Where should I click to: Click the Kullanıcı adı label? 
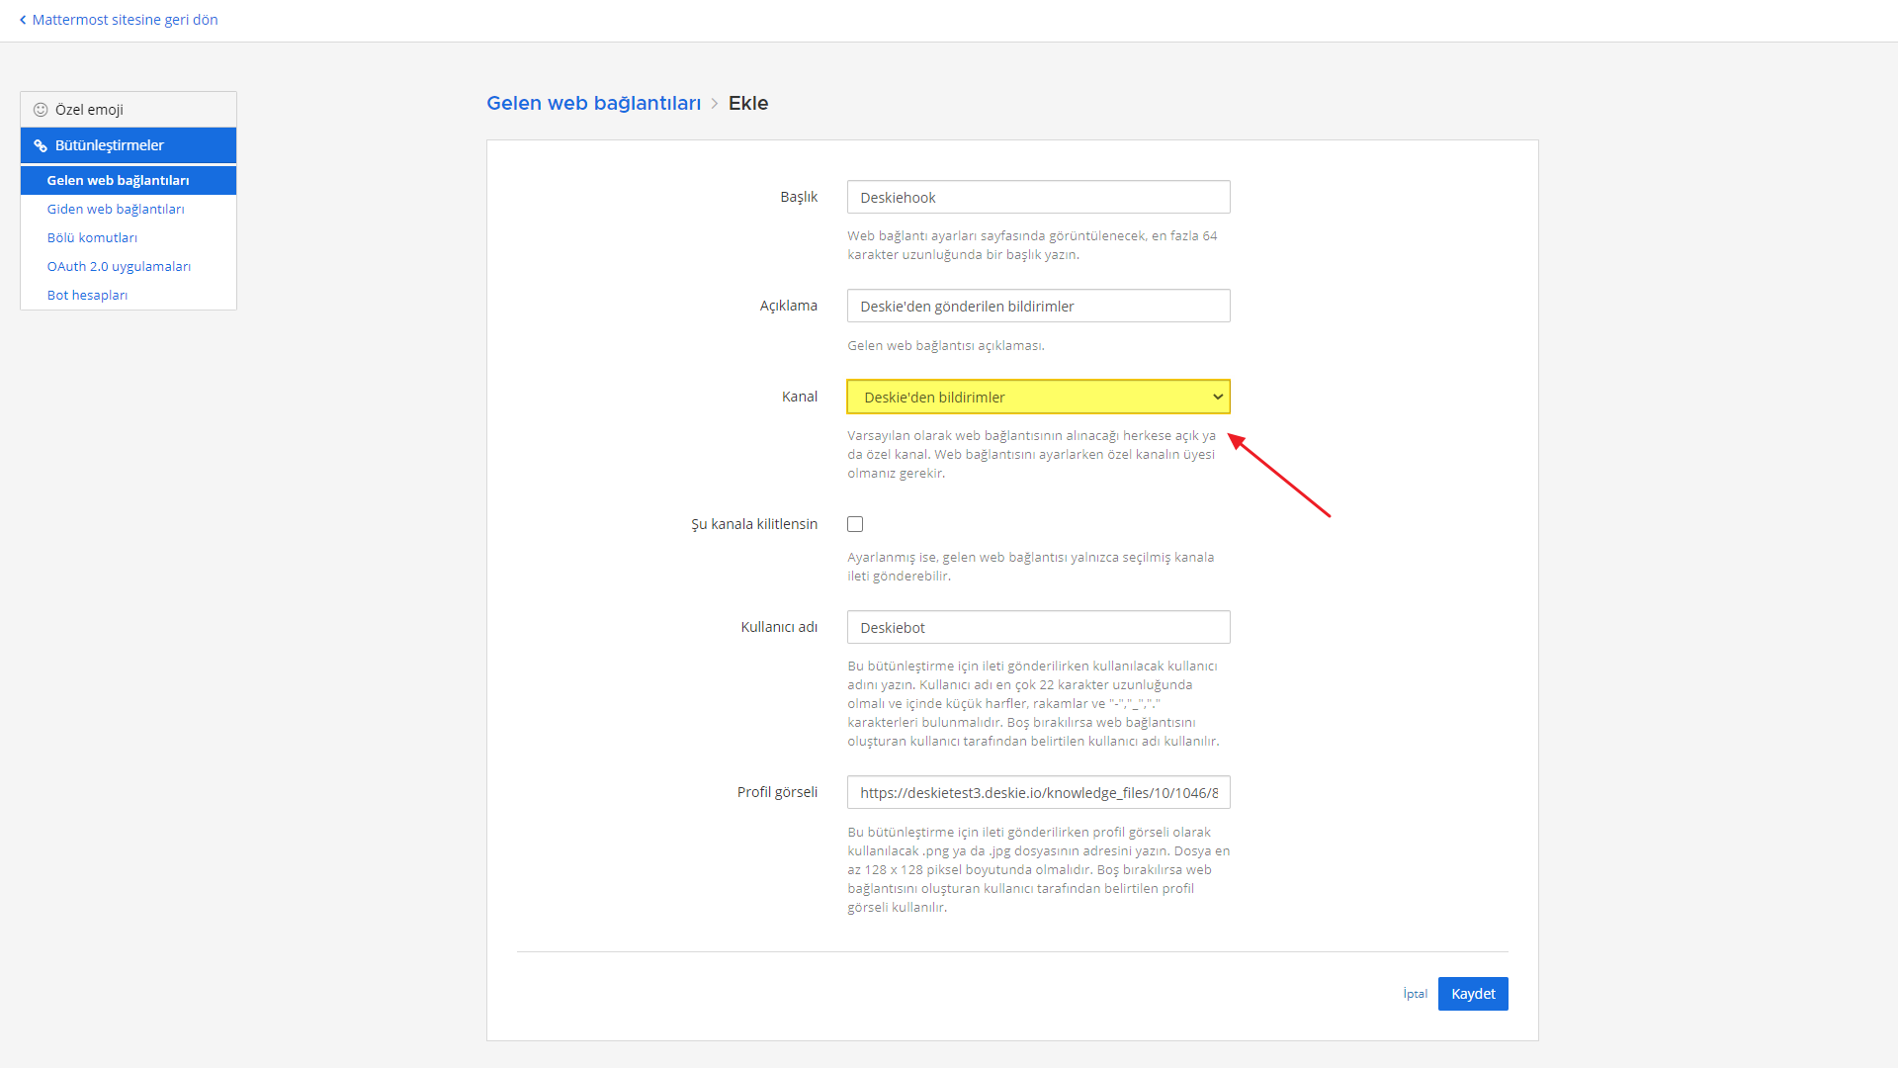779,627
